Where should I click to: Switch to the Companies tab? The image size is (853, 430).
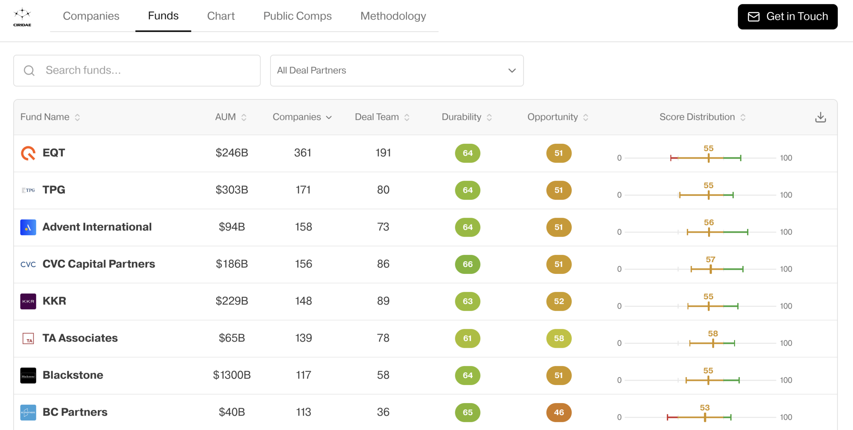tap(91, 16)
